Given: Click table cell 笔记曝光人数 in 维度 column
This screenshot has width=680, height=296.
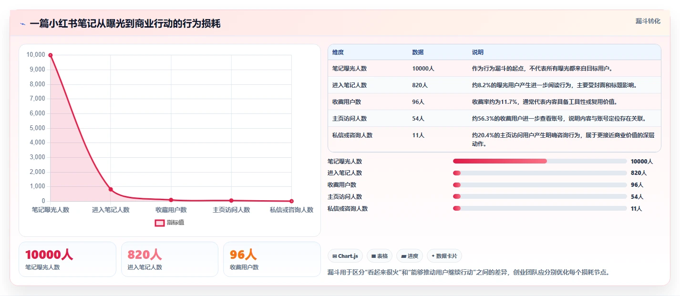Looking at the screenshot, I should (350, 69).
